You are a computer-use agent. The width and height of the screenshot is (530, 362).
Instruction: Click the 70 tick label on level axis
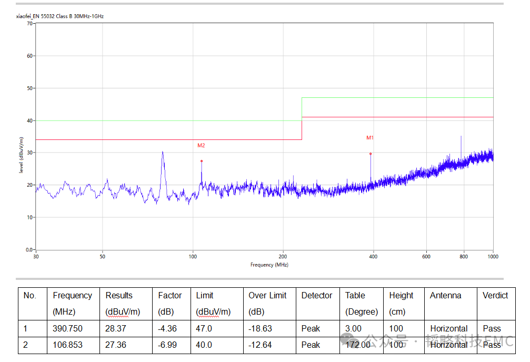click(x=30, y=24)
